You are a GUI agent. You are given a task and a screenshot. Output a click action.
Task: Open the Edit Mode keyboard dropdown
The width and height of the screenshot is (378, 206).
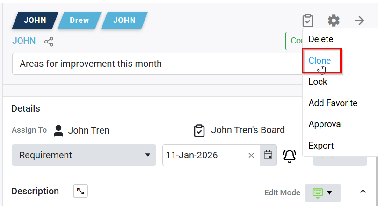(x=323, y=192)
